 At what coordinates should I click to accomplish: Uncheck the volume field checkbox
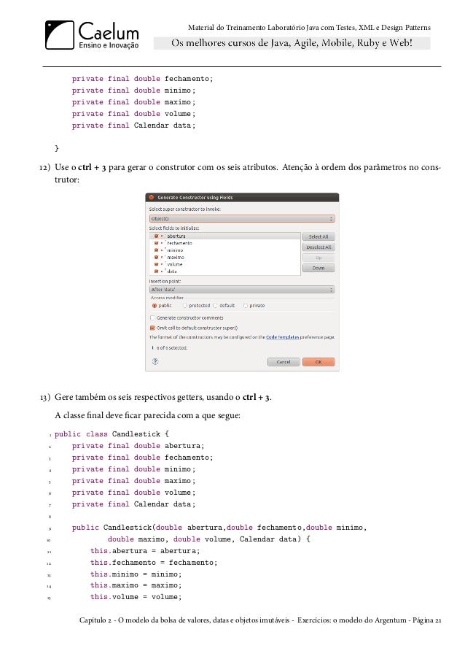coord(156,264)
